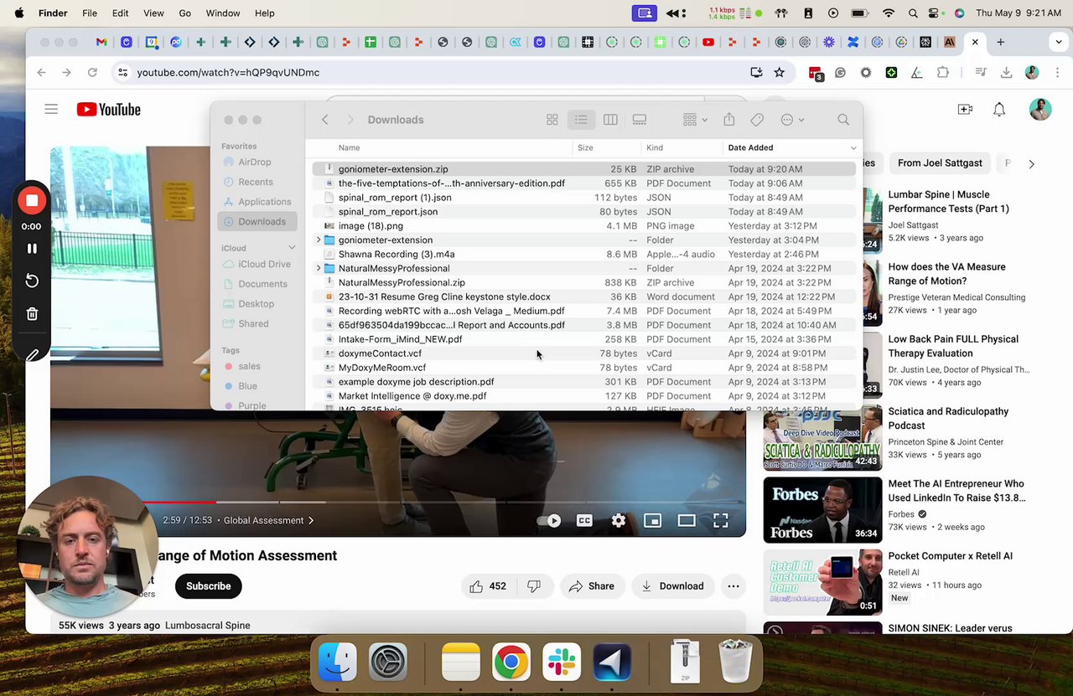Click the Finder edit tags icon

[757, 120]
